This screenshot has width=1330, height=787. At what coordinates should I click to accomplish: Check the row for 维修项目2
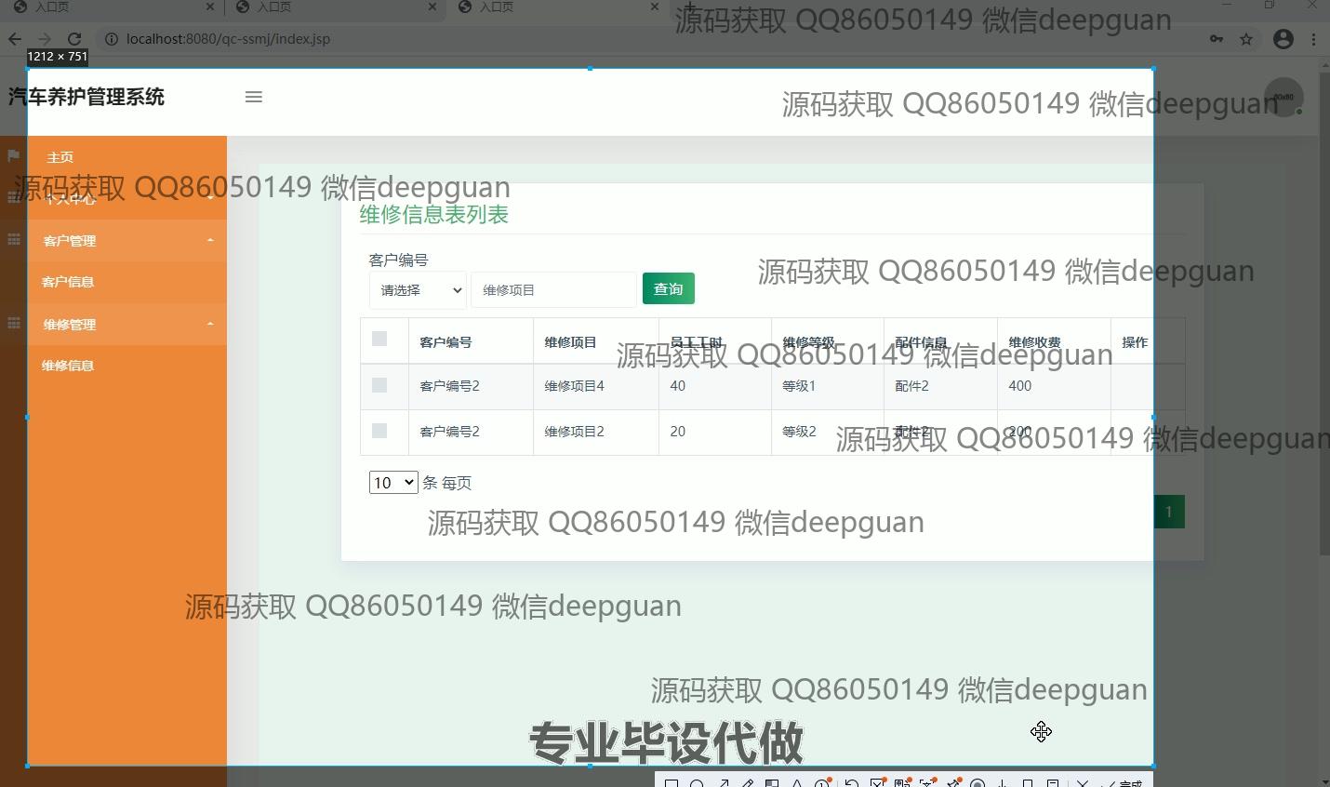(x=379, y=431)
